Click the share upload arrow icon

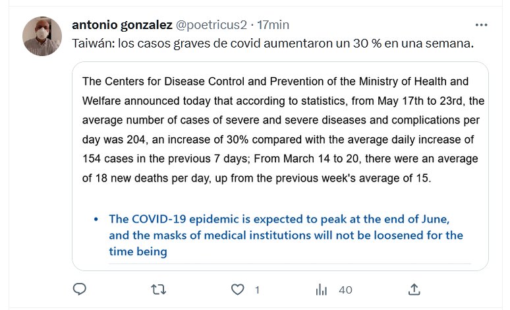[414, 290]
